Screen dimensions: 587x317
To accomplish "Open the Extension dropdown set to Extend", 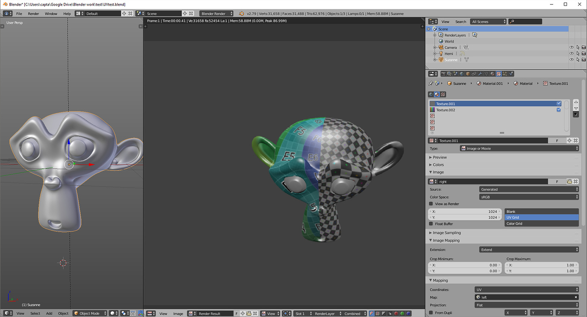I will [x=529, y=250].
